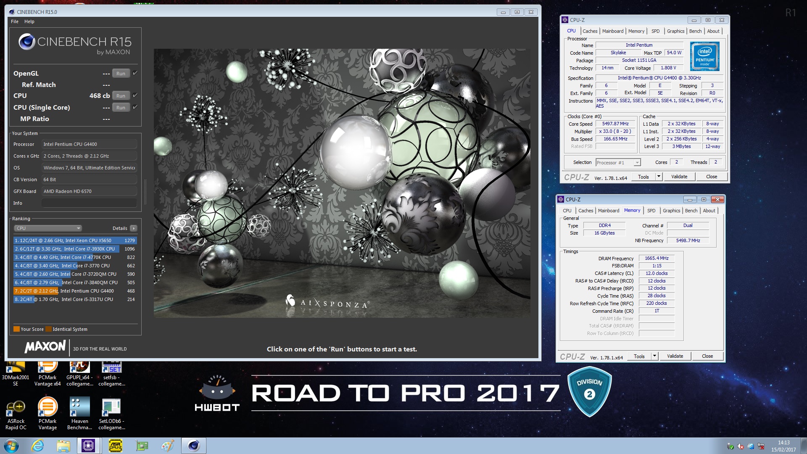Click the system tray clock
Viewport: 807px width, 454px height.
click(x=783, y=446)
